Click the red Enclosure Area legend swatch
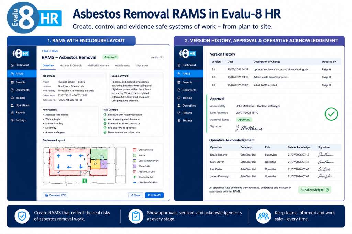Image resolution: width=352 pixels, height=234 pixels. (135, 150)
